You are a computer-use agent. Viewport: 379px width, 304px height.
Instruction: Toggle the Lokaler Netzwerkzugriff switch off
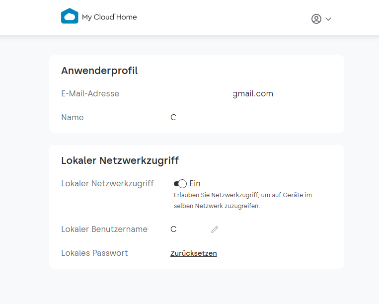pyautogui.click(x=180, y=184)
